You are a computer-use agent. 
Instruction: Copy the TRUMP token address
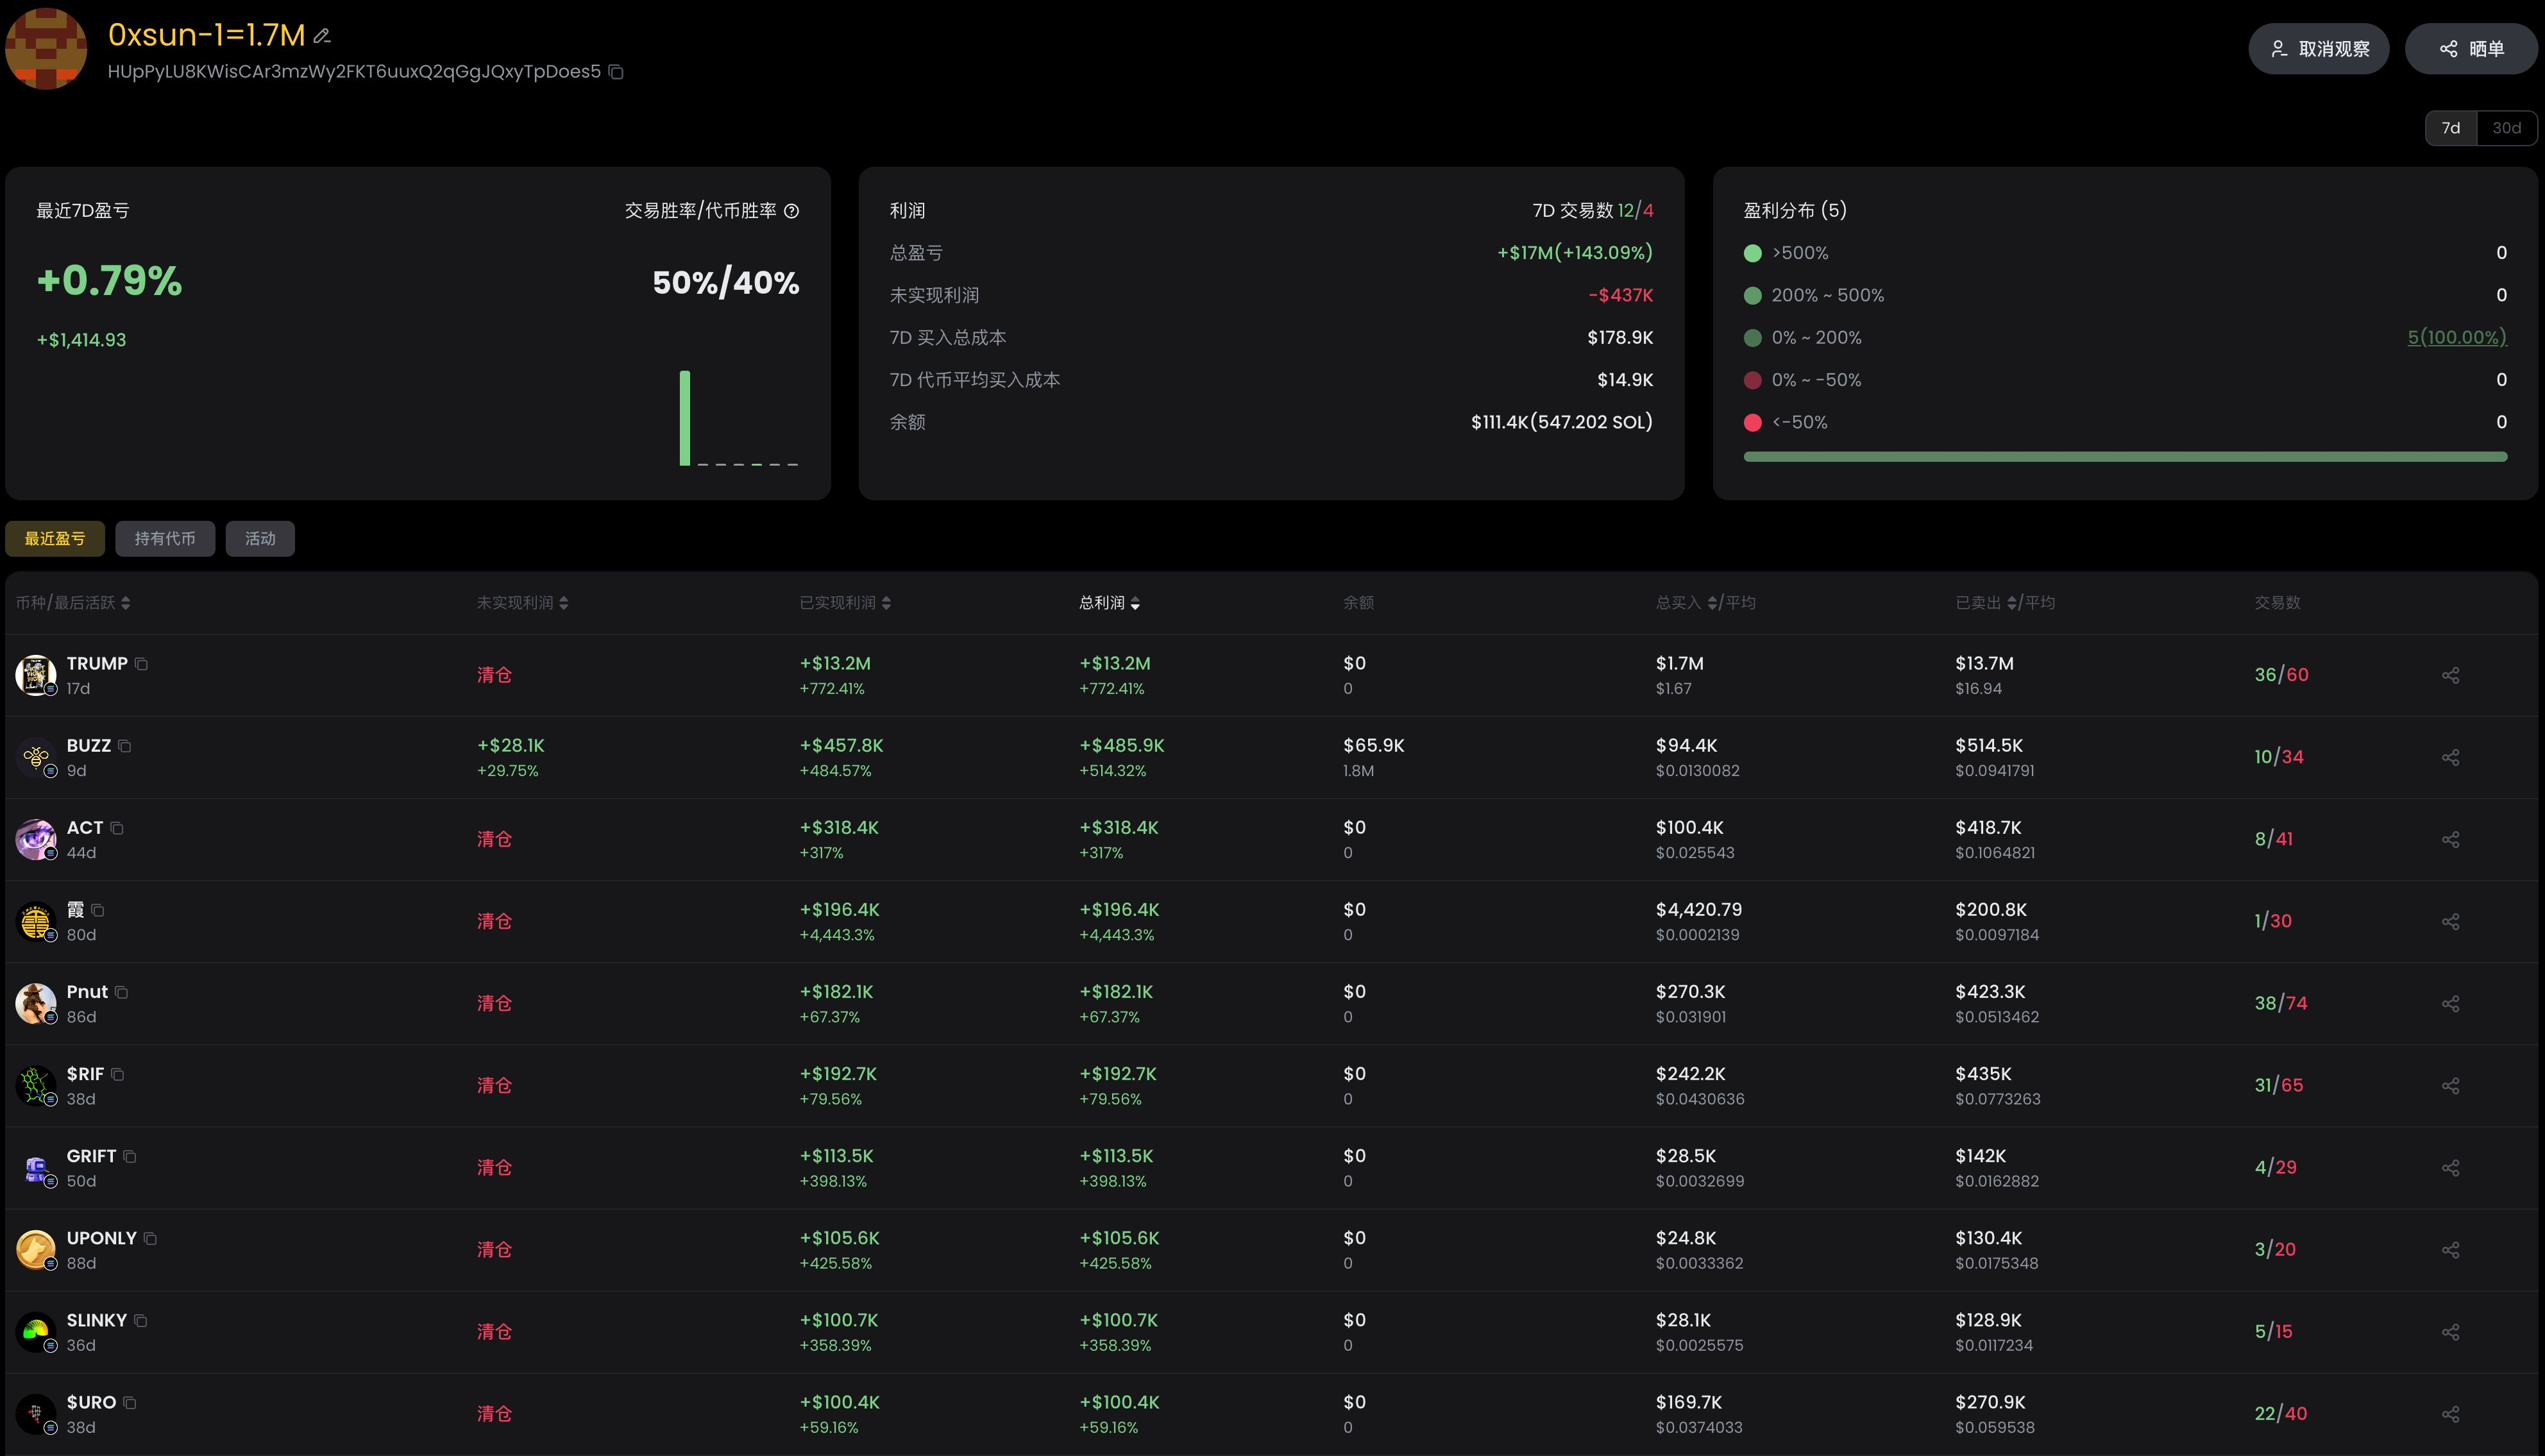point(141,664)
